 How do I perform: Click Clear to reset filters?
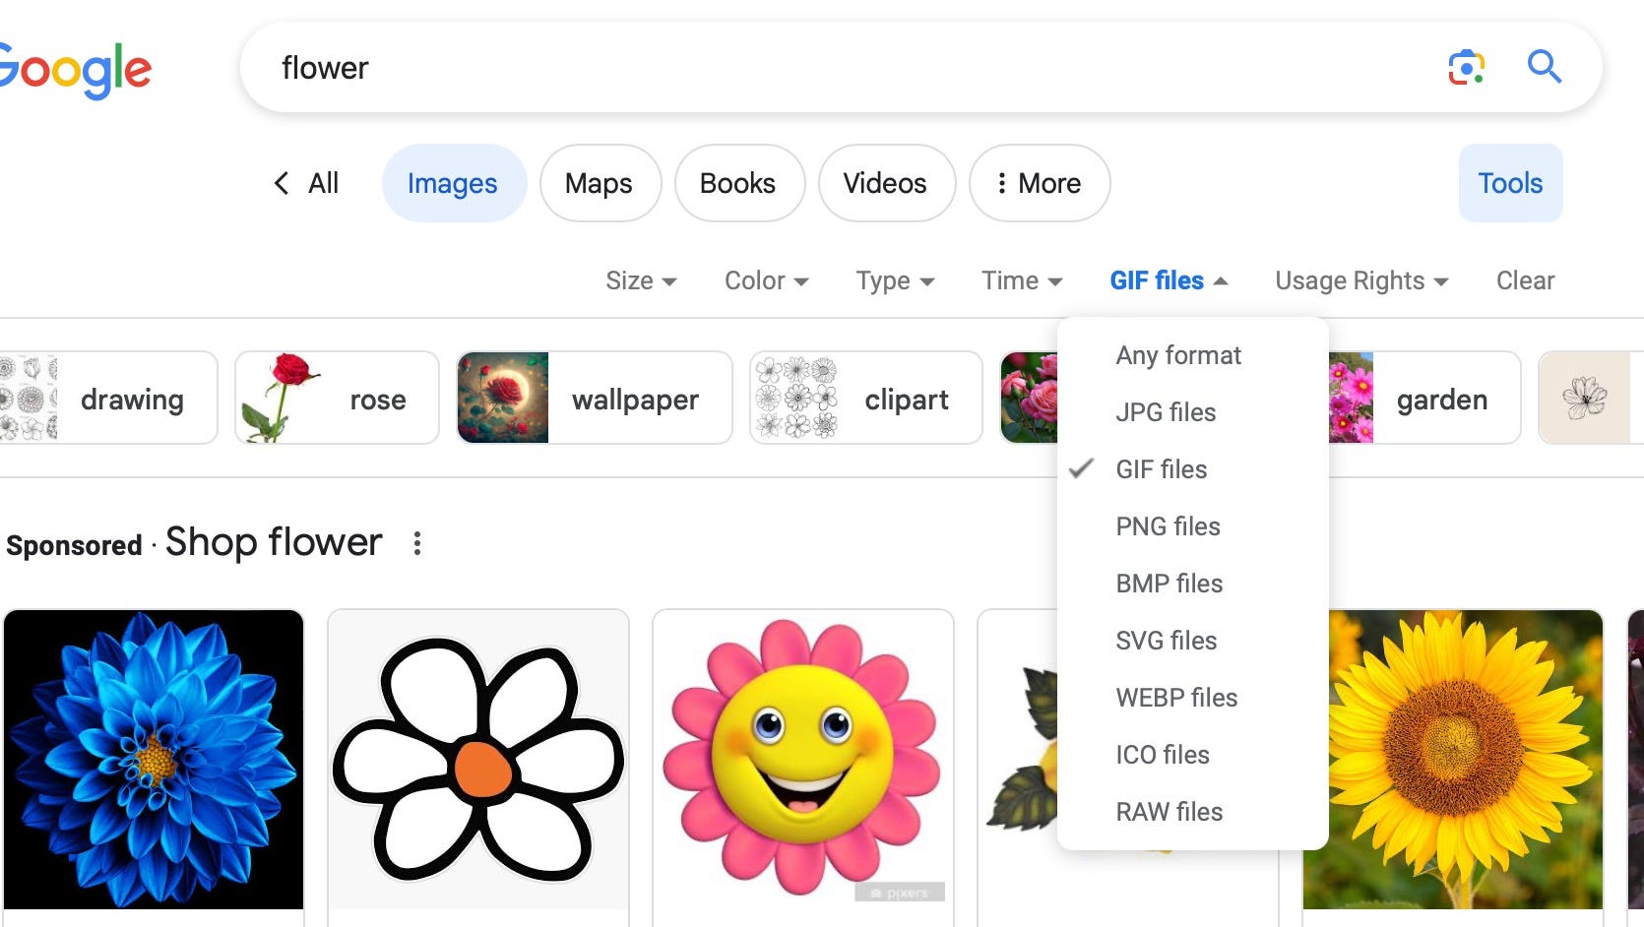[x=1524, y=280]
